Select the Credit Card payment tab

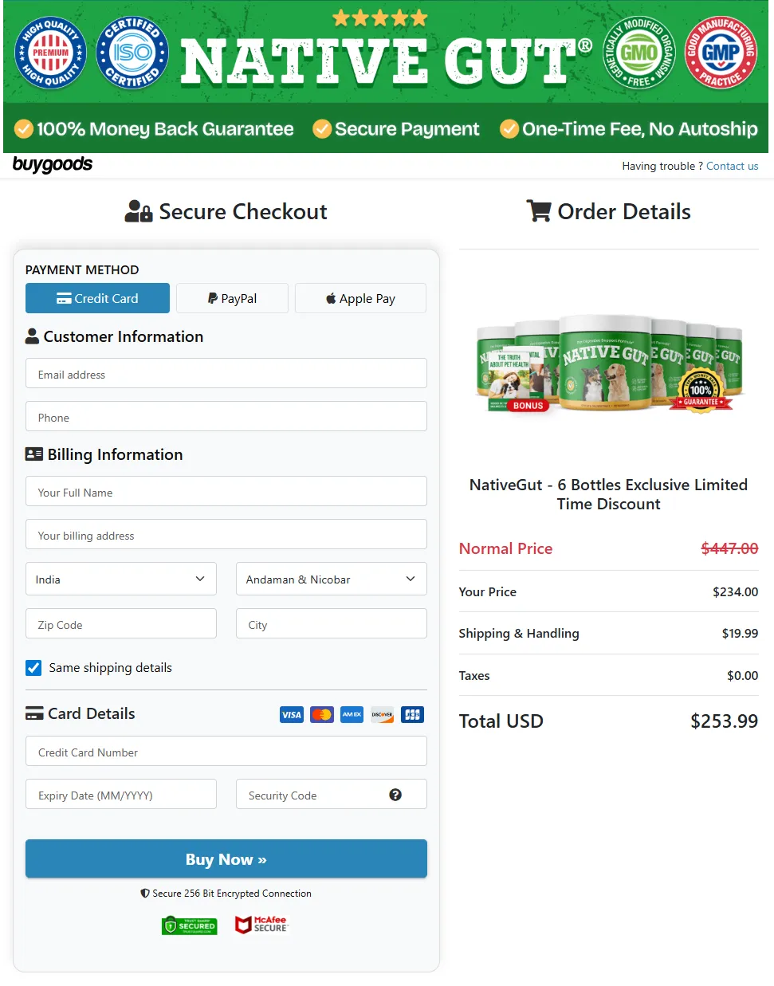point(97,298)
